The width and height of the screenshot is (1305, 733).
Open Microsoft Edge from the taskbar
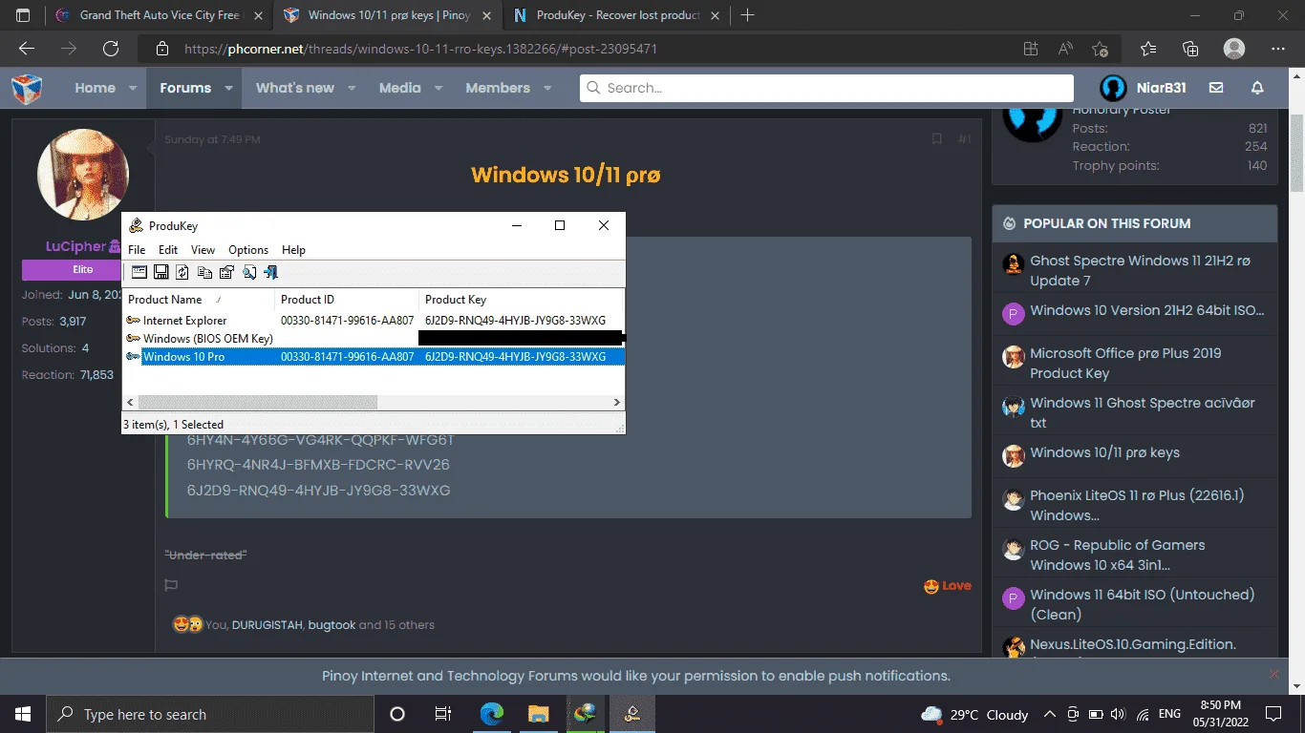click(x=492, y=714)
